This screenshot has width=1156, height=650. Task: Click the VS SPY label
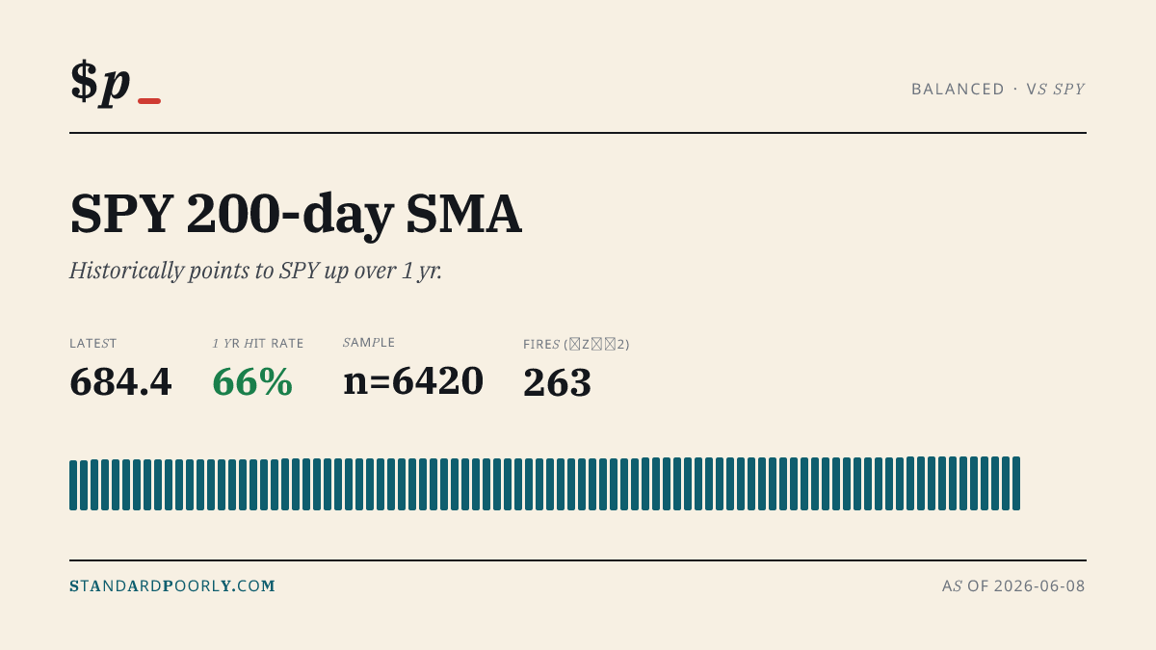click(1056, 89)
